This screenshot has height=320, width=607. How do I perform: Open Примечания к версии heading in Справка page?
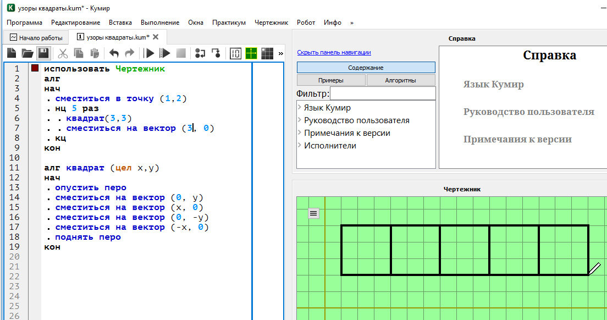[517, 139]
